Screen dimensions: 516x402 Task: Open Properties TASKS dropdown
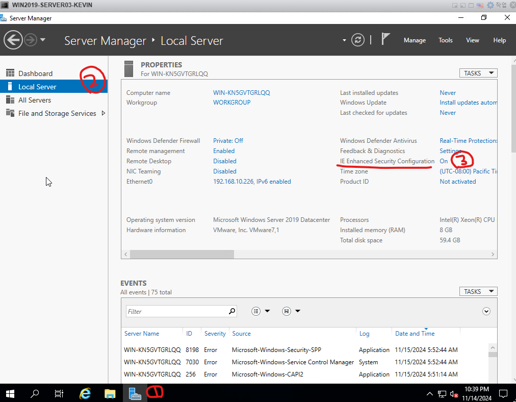click(478, 73)
